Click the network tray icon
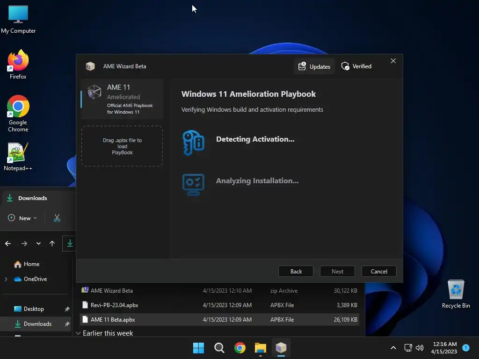The image size is (479, 359). pyautogui.click(x=408, y=348)
